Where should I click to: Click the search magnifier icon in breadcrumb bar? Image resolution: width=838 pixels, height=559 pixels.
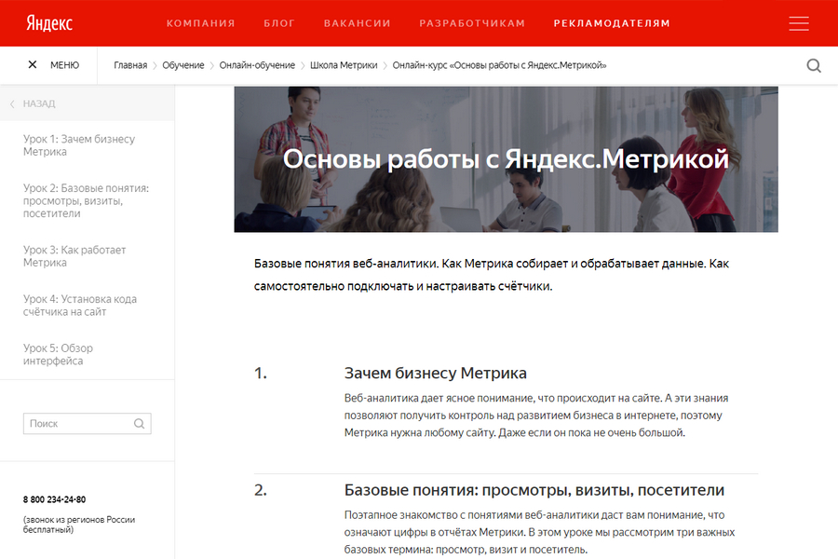813,65
